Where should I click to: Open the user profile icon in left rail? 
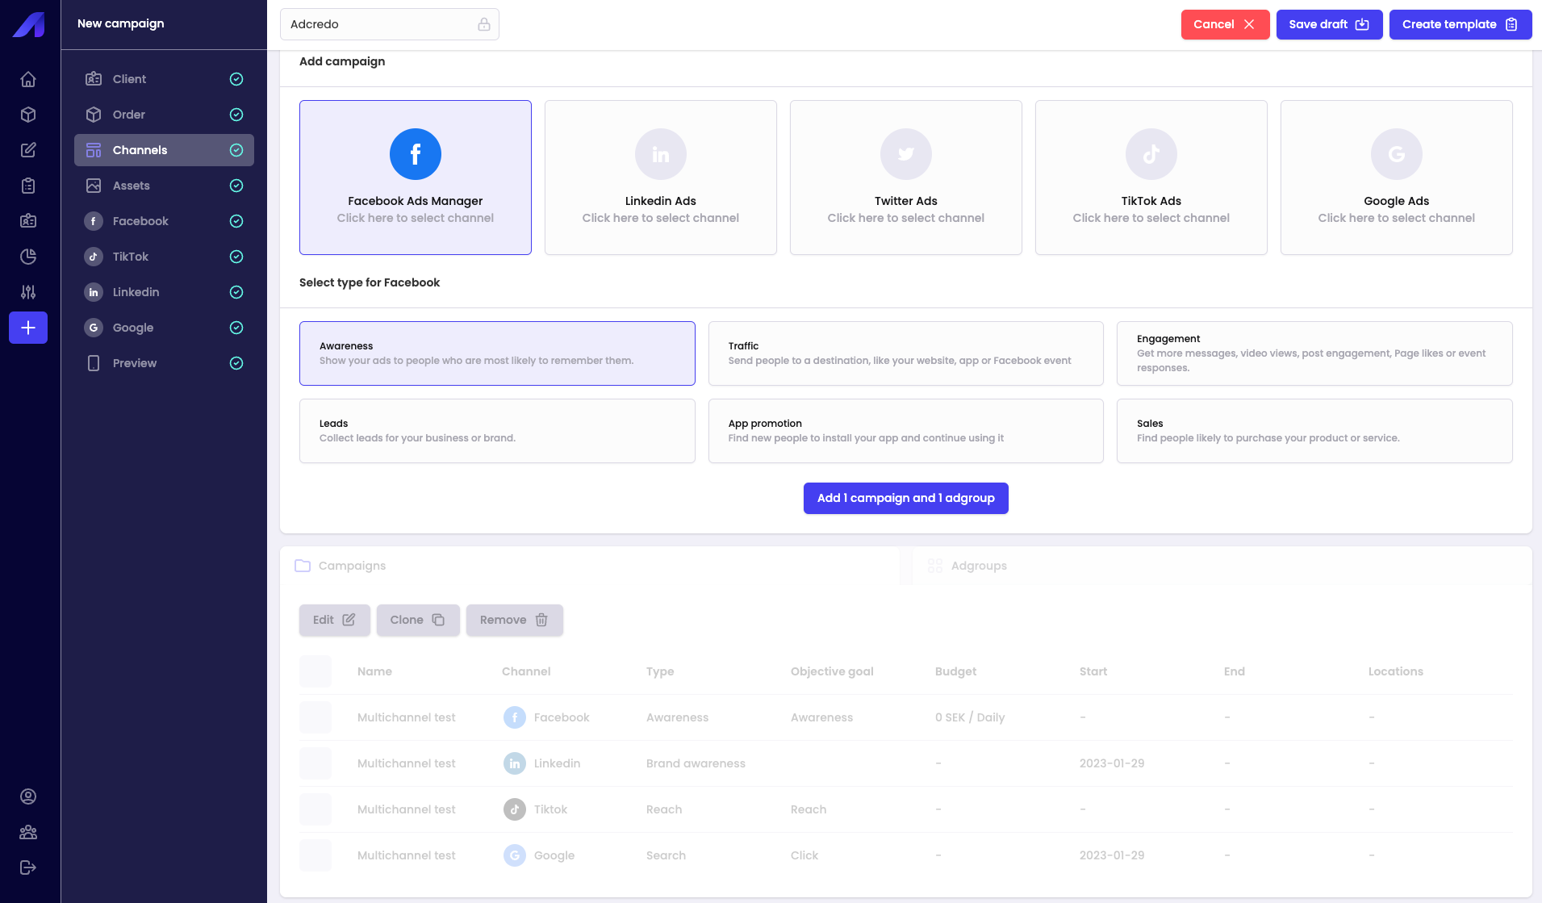coord(28,796)
